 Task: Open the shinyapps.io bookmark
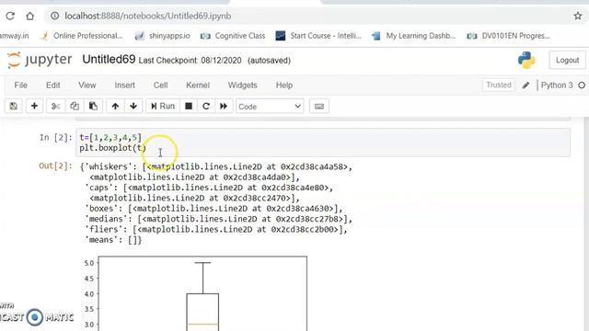[163, 36]
